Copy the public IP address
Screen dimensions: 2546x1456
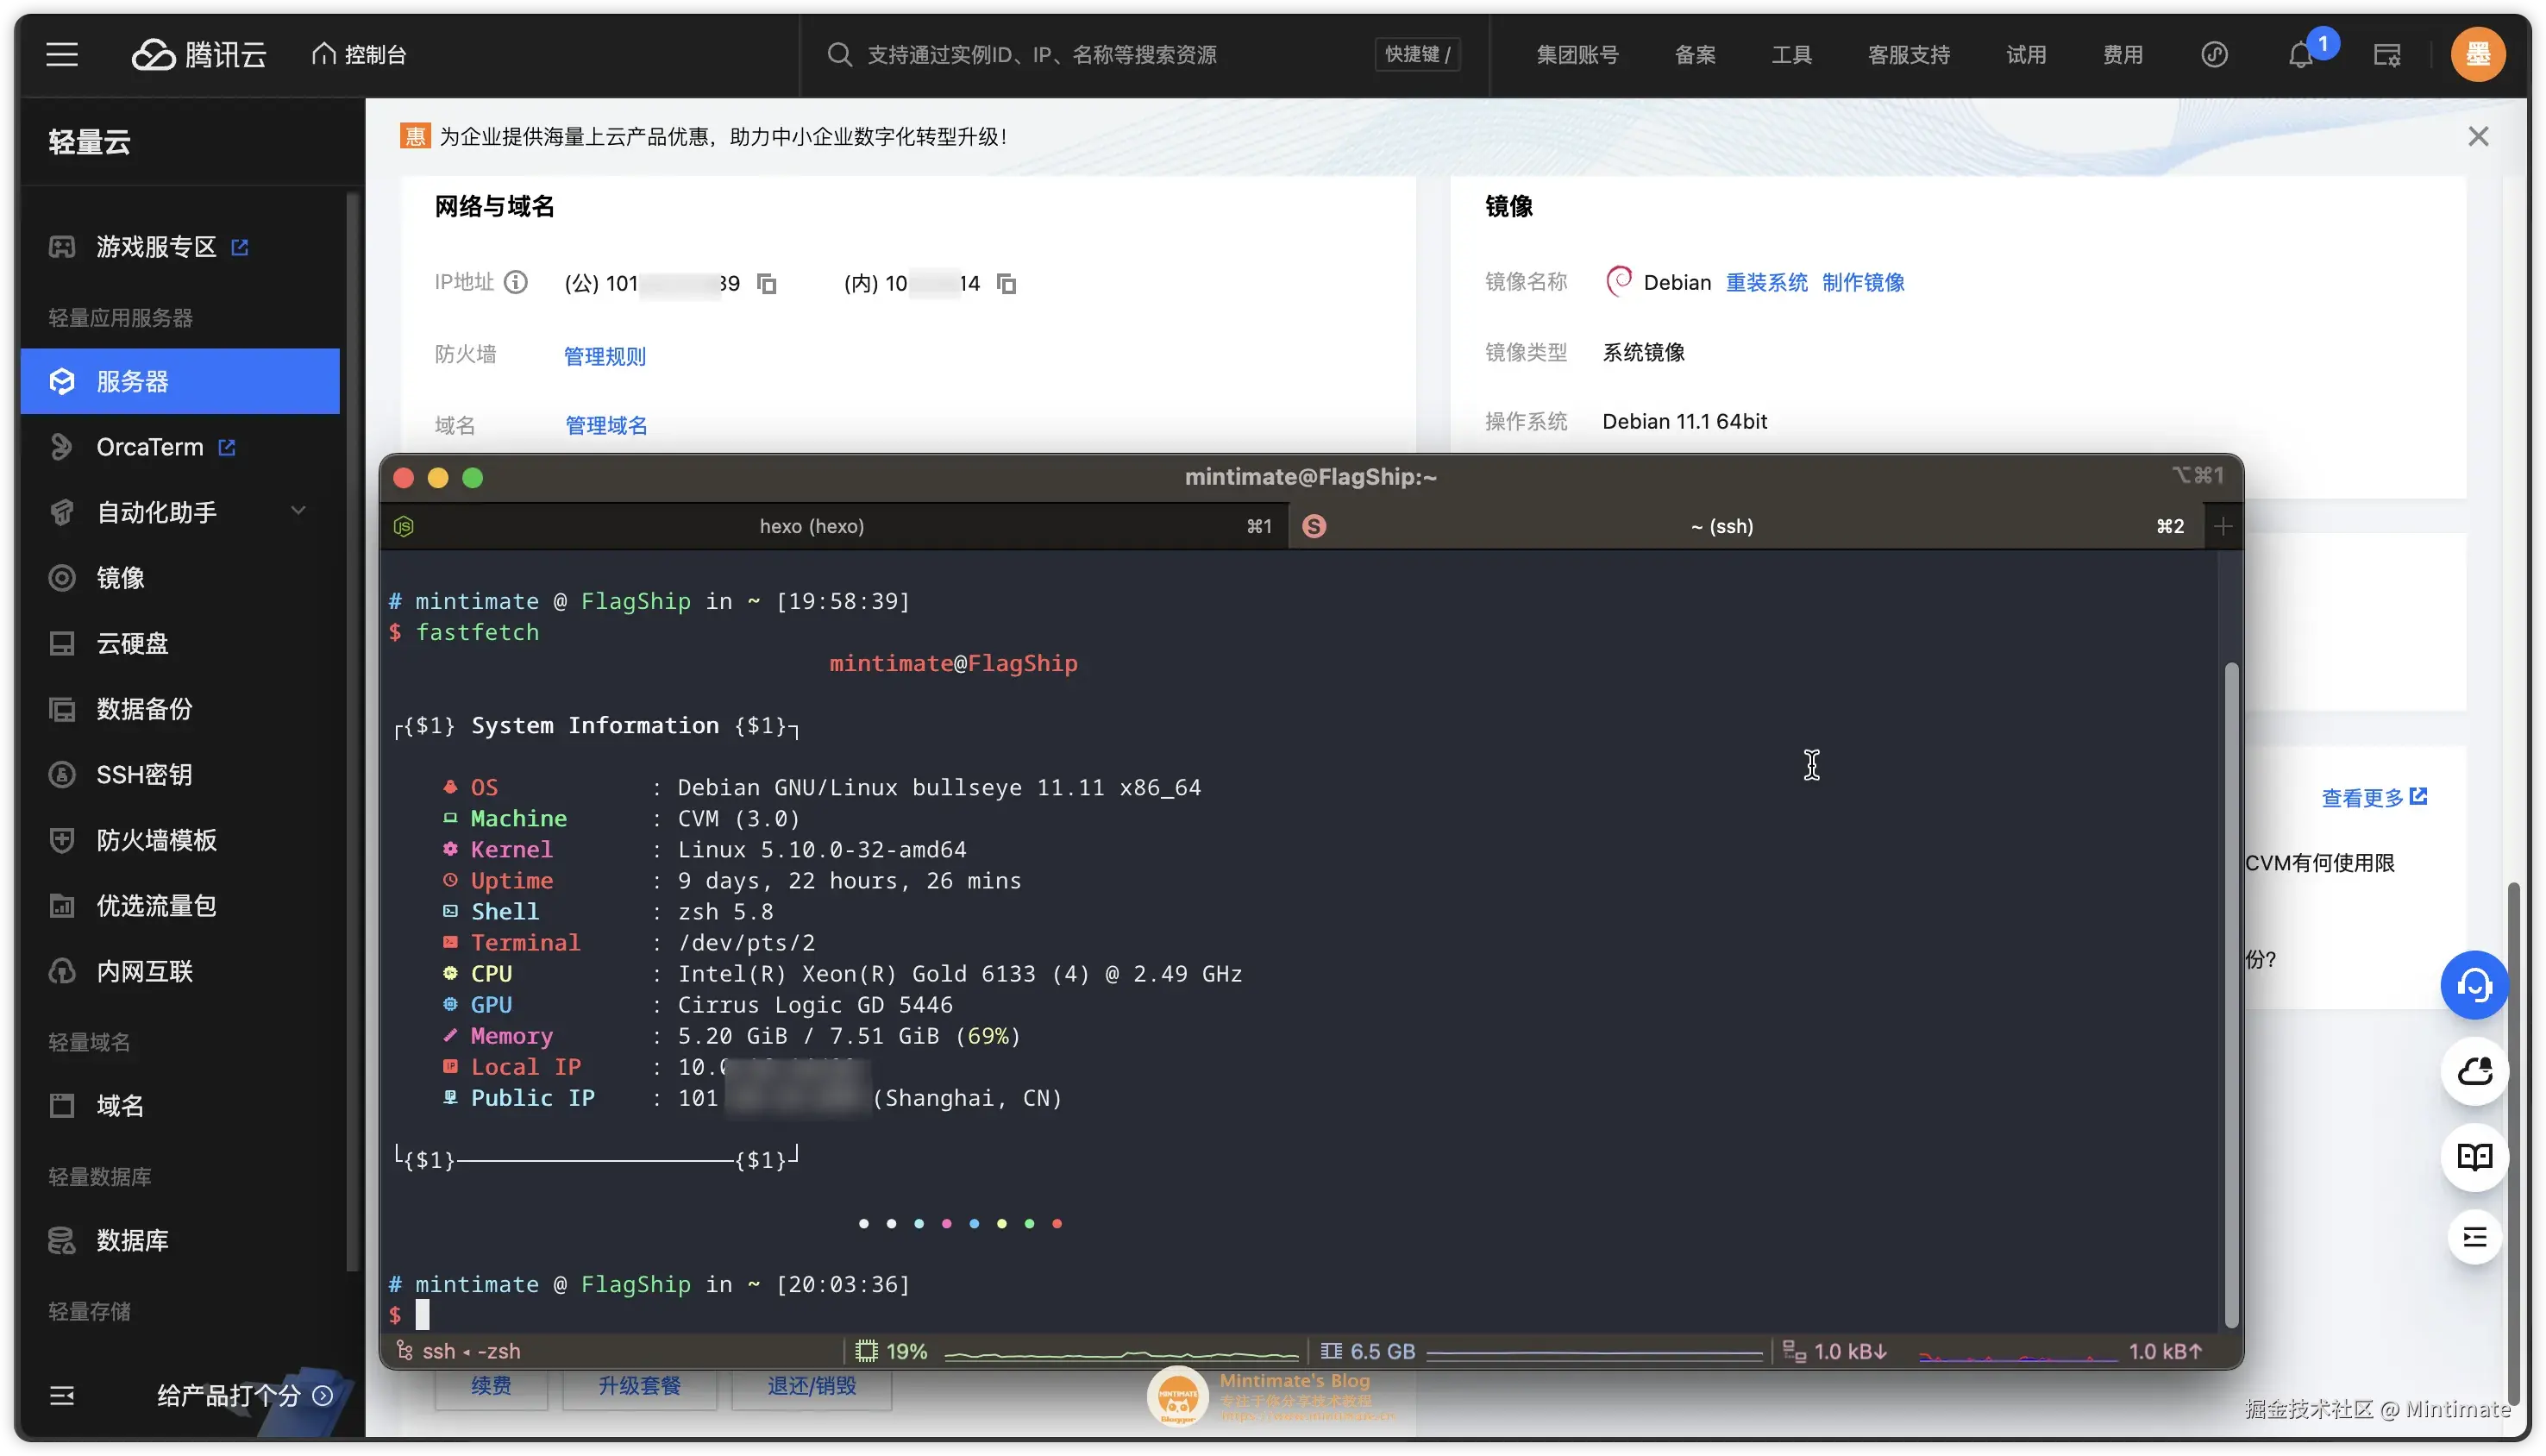click(x=767, y=284)
